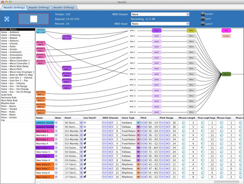Viewport: 244px width, 184px height.
Task: Click the Noatikl logo icon in header
Action: pos(7,19)
